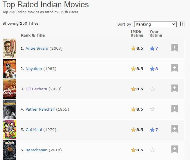Add Raatchasan to watchlist
The image size is (190, 160).
175,149
